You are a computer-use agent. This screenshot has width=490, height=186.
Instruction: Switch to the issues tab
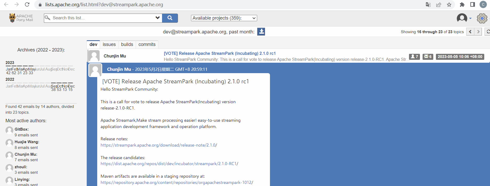(x=109, y=44)
